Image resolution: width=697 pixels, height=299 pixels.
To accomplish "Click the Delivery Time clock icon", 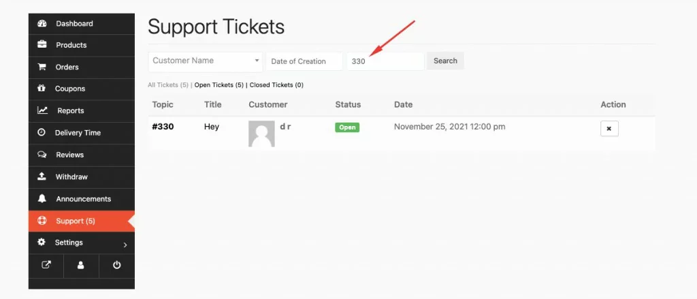I will 42,133.
